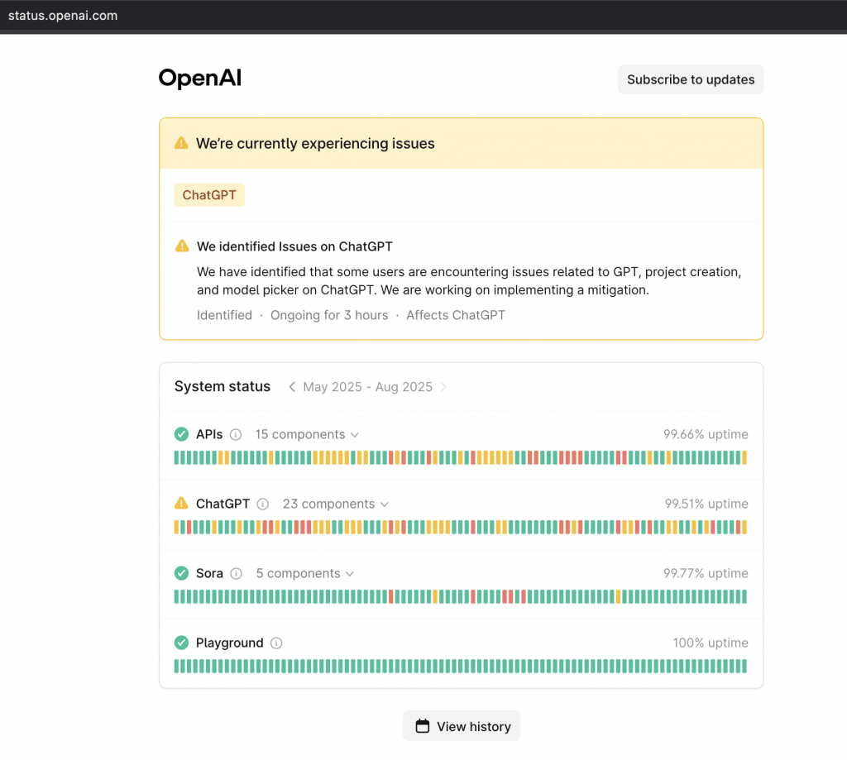The height and width of the screenshot is (760, 847).
Task: Click the '100% uptime' value for Playground
Action: click(x=711, y=643)
